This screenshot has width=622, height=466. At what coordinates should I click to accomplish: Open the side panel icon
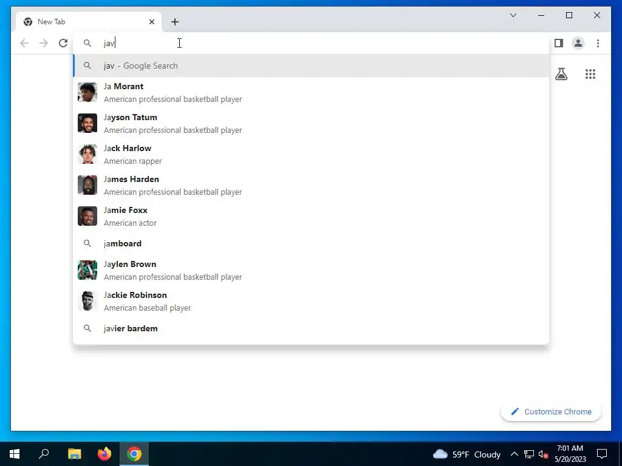point(559,43)
